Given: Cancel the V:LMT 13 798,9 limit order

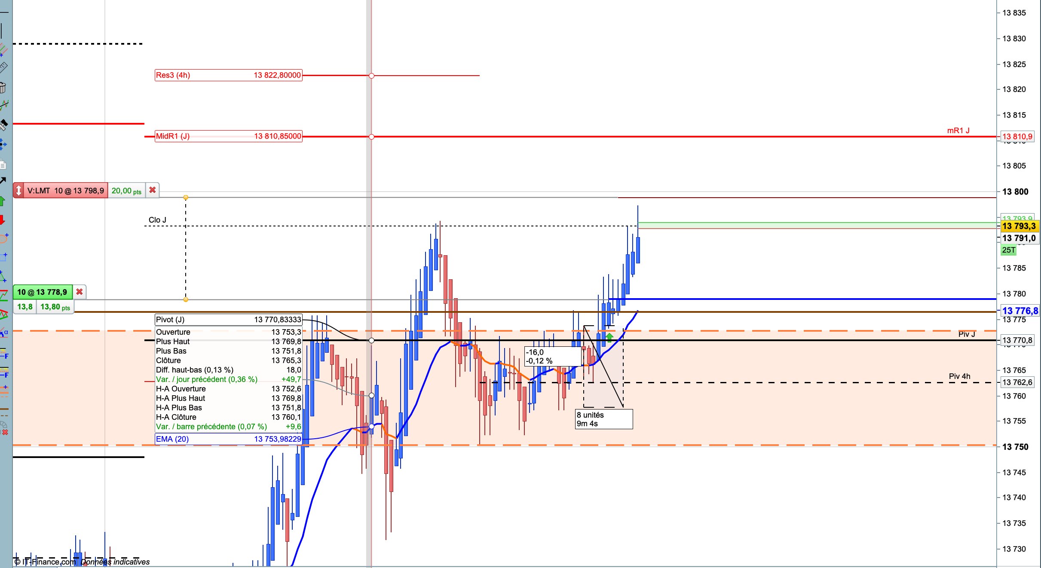Looking at the screenshot, I should pyautogui.click(x=153, y=190).
